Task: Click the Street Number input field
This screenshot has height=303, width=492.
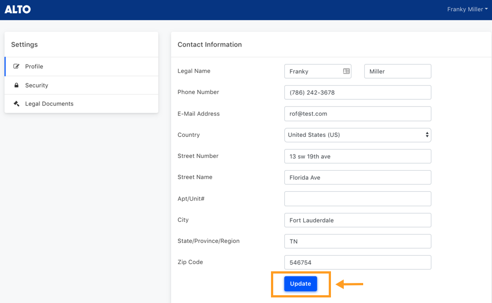Action: pos(358,156)
